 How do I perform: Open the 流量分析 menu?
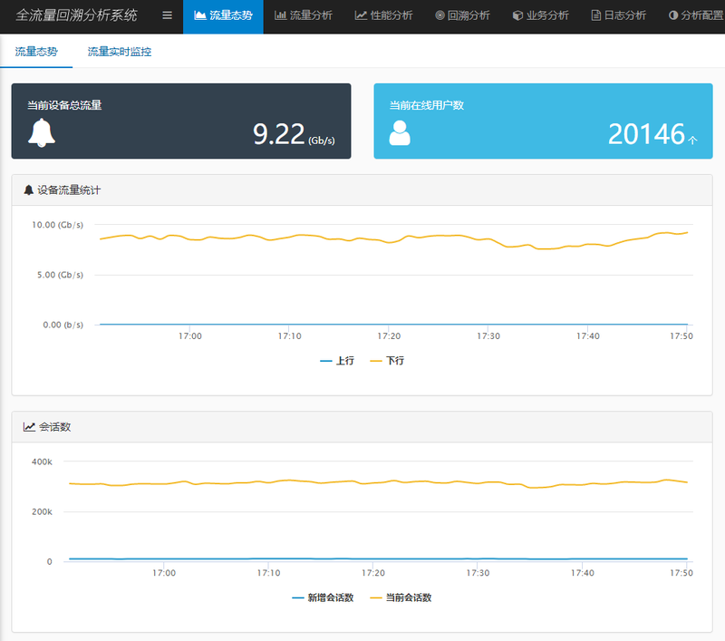point(304,15)
